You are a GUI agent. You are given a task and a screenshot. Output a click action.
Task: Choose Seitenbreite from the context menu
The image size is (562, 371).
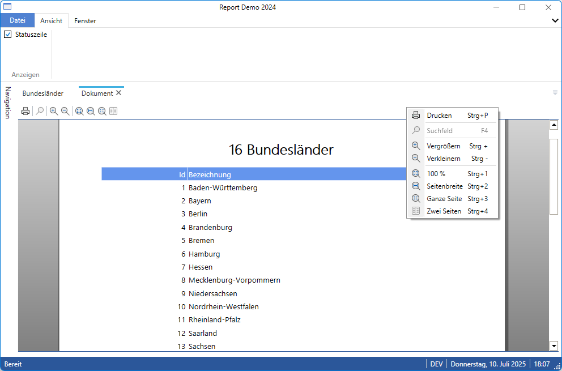click(x=444, y=186)
